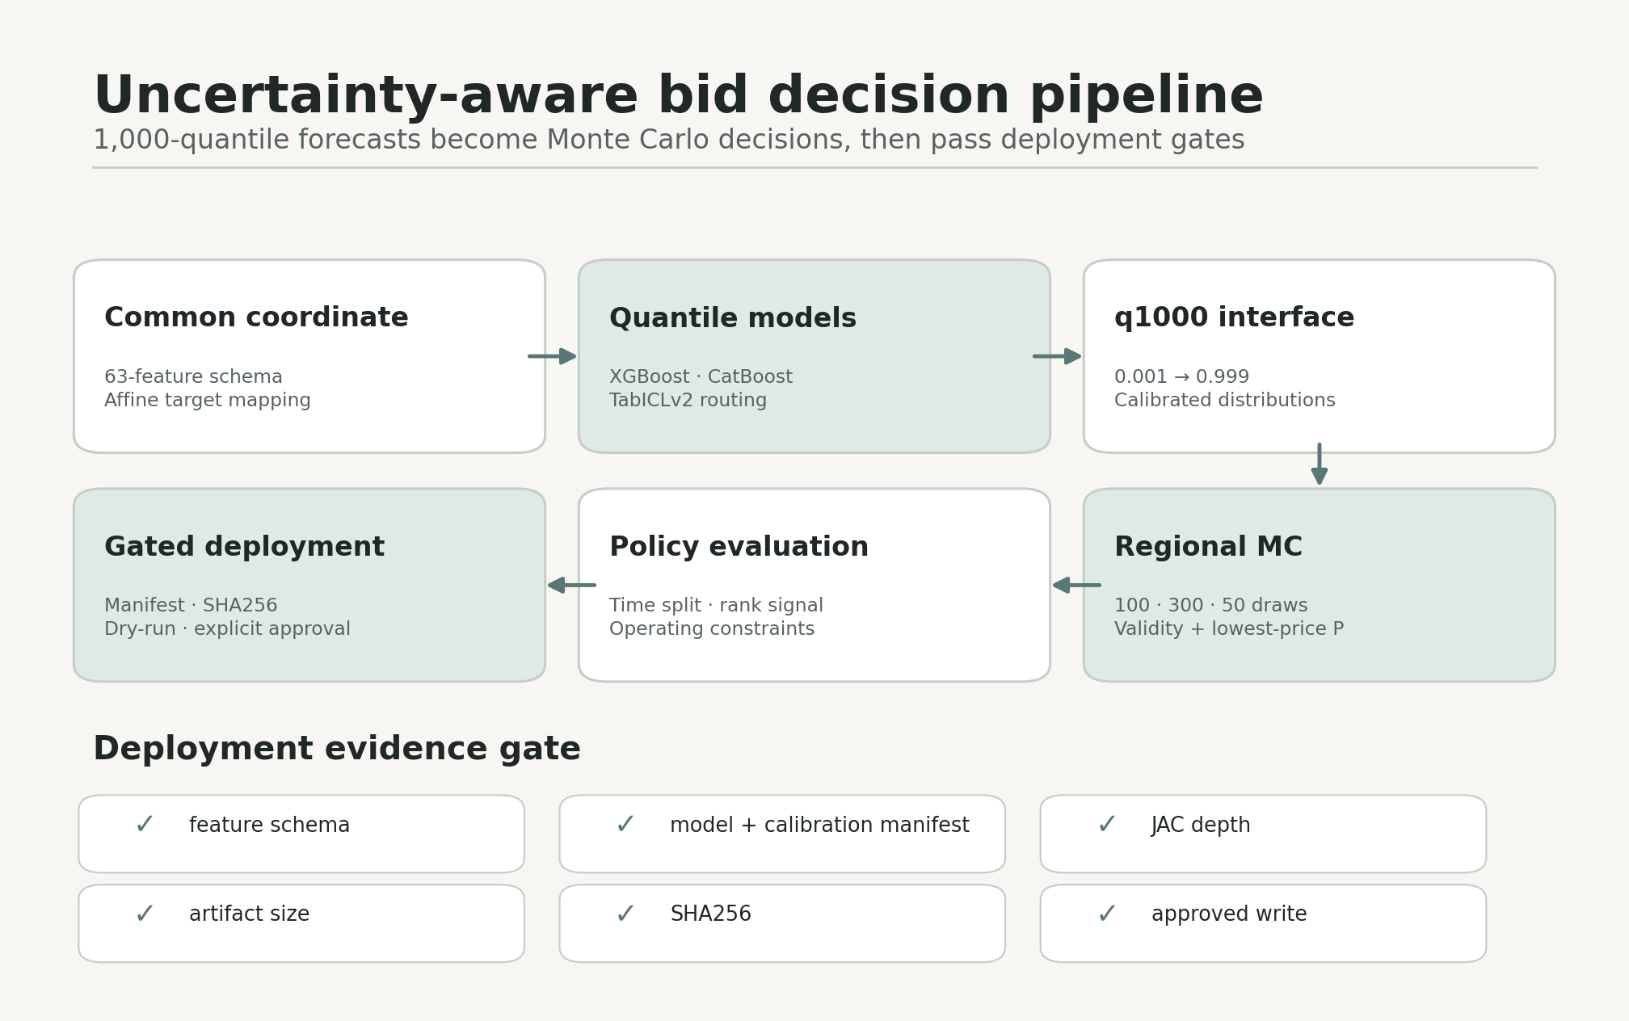The image size is (1629, 1021).
Task: Click the feature schema gate label
Action: tap(269, 826)
